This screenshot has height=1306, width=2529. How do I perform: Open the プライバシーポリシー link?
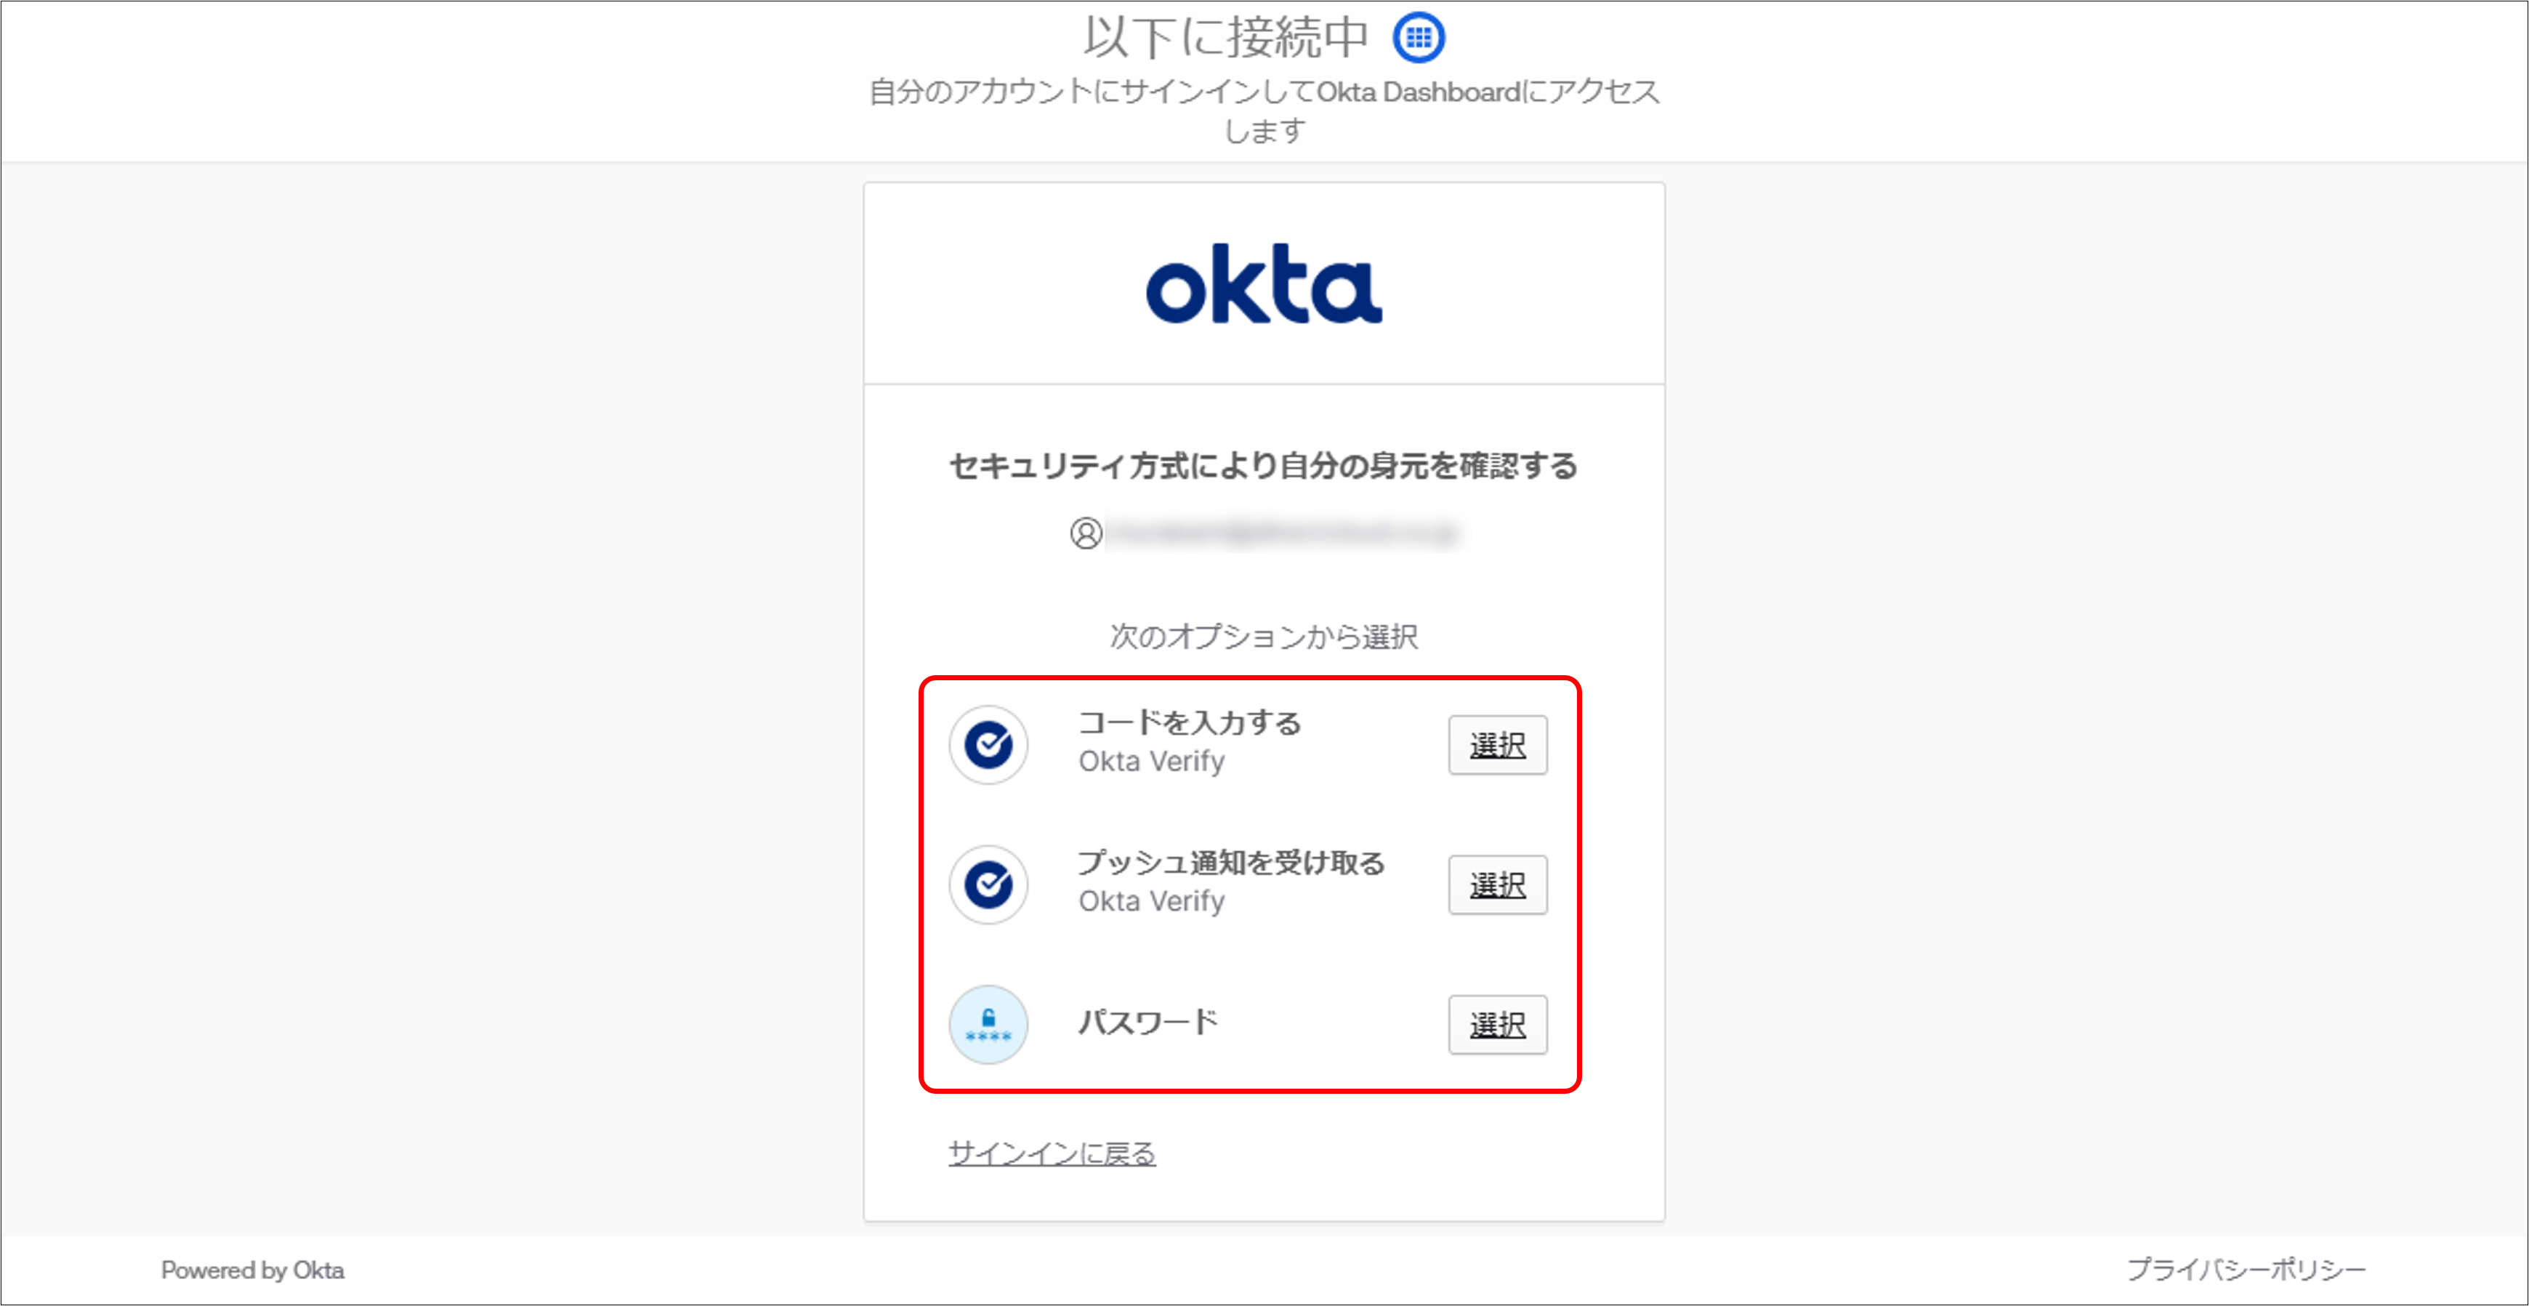[2258, 1269]
